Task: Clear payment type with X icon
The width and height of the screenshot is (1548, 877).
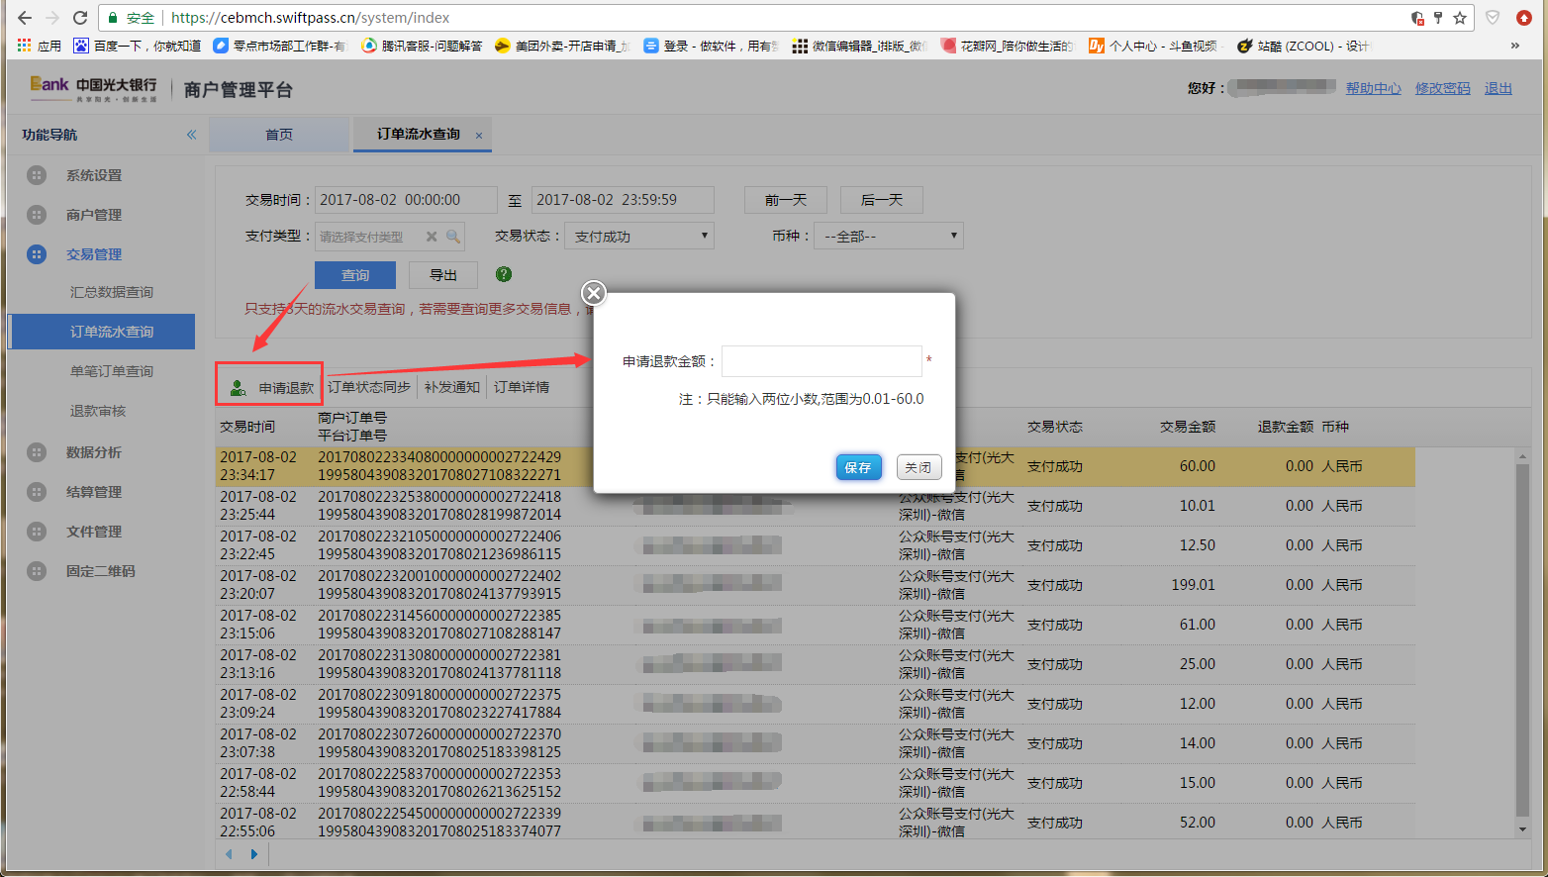Action: (x=432, y=237)
